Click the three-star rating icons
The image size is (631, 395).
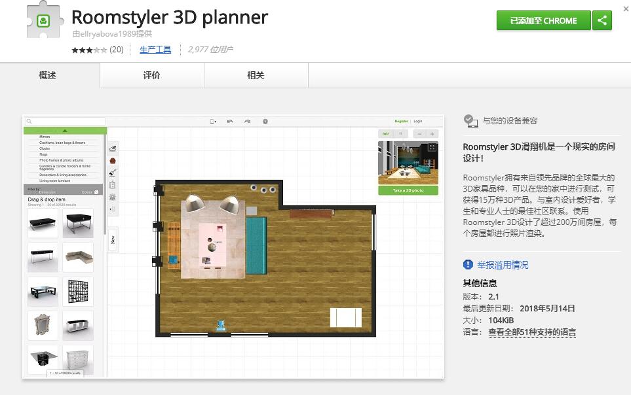[x=89, y=50]
